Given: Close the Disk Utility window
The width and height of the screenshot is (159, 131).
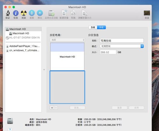Looking at the screenshot, I should click(x=6, y=7).
